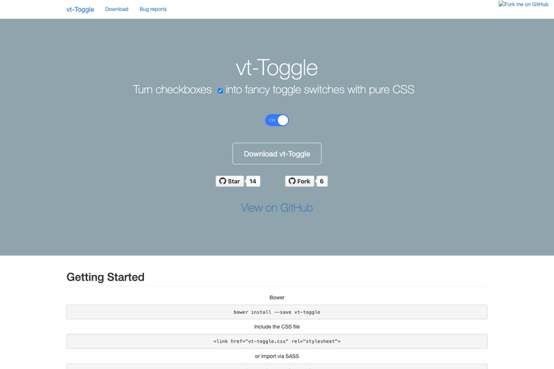Click the GitHub Star button

pos(230,181)
